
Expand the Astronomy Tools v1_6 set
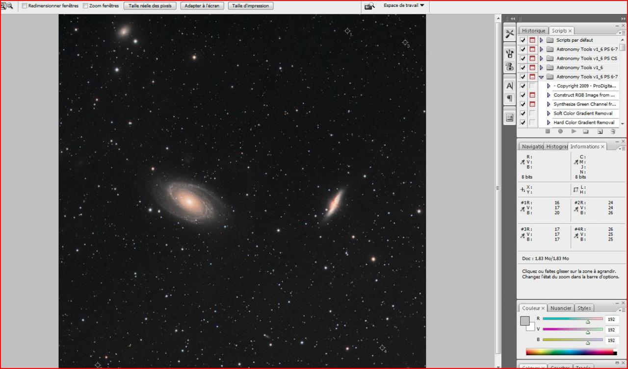541,68
